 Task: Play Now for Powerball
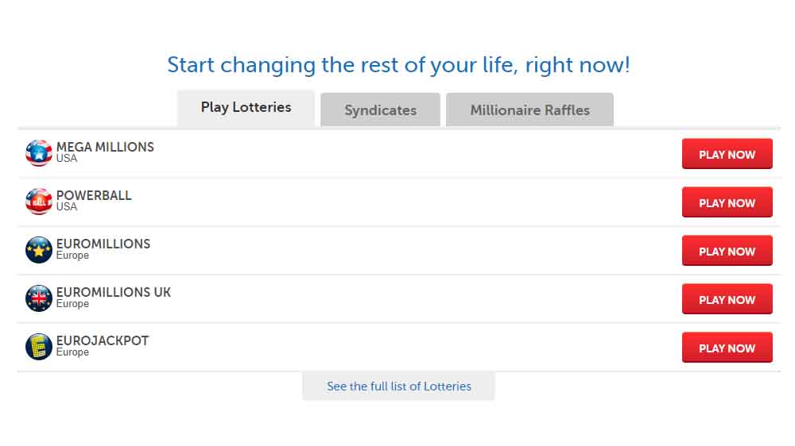[x=727, y=202]
